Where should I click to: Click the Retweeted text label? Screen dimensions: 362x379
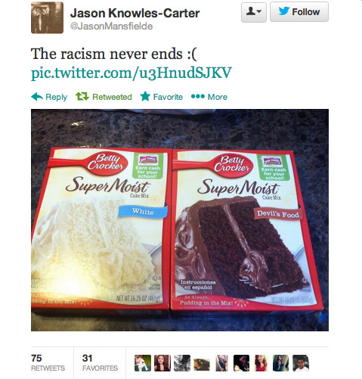coord(112,97)
